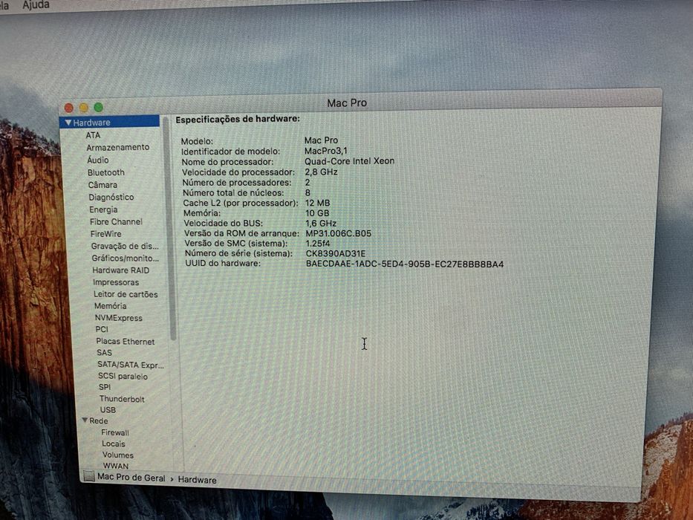Click the SMC version 1.25f4
The height and width of the screenshot is (520, 693).
coord(317,244)
